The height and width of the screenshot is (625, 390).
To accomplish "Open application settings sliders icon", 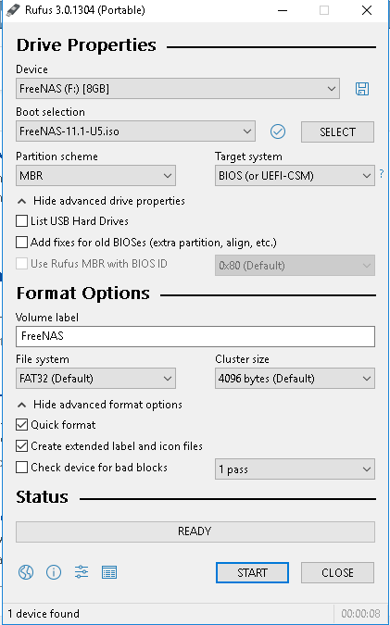I will 82,572.
